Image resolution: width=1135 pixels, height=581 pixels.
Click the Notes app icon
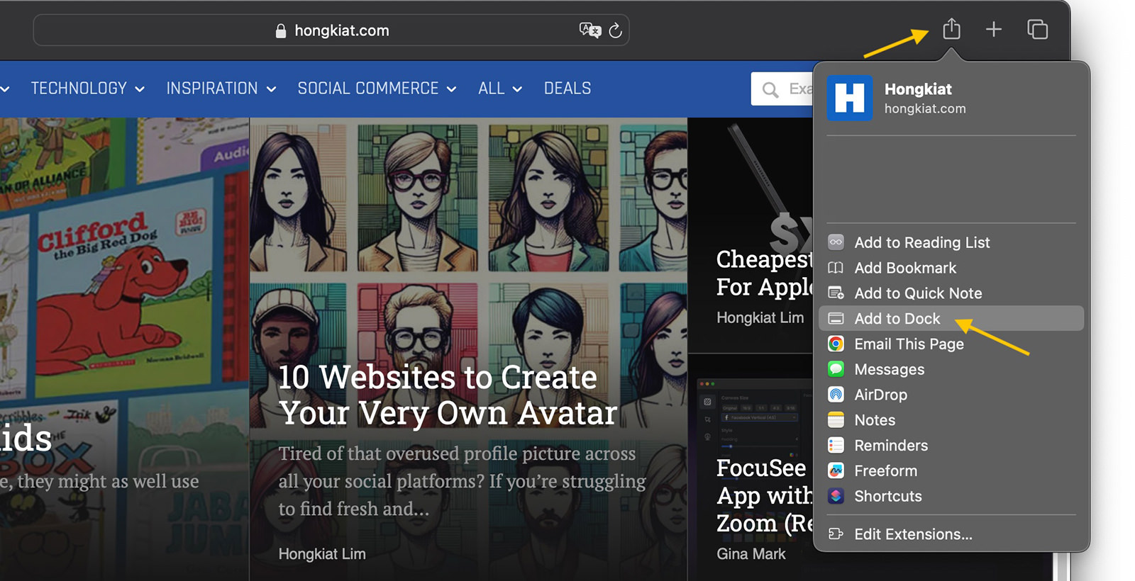836,420
